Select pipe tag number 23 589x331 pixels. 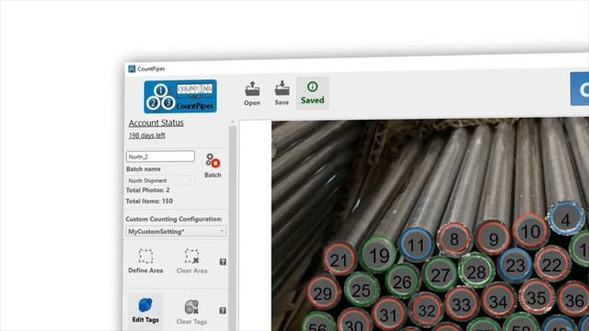pyautogui.click(x=515, y=266)
